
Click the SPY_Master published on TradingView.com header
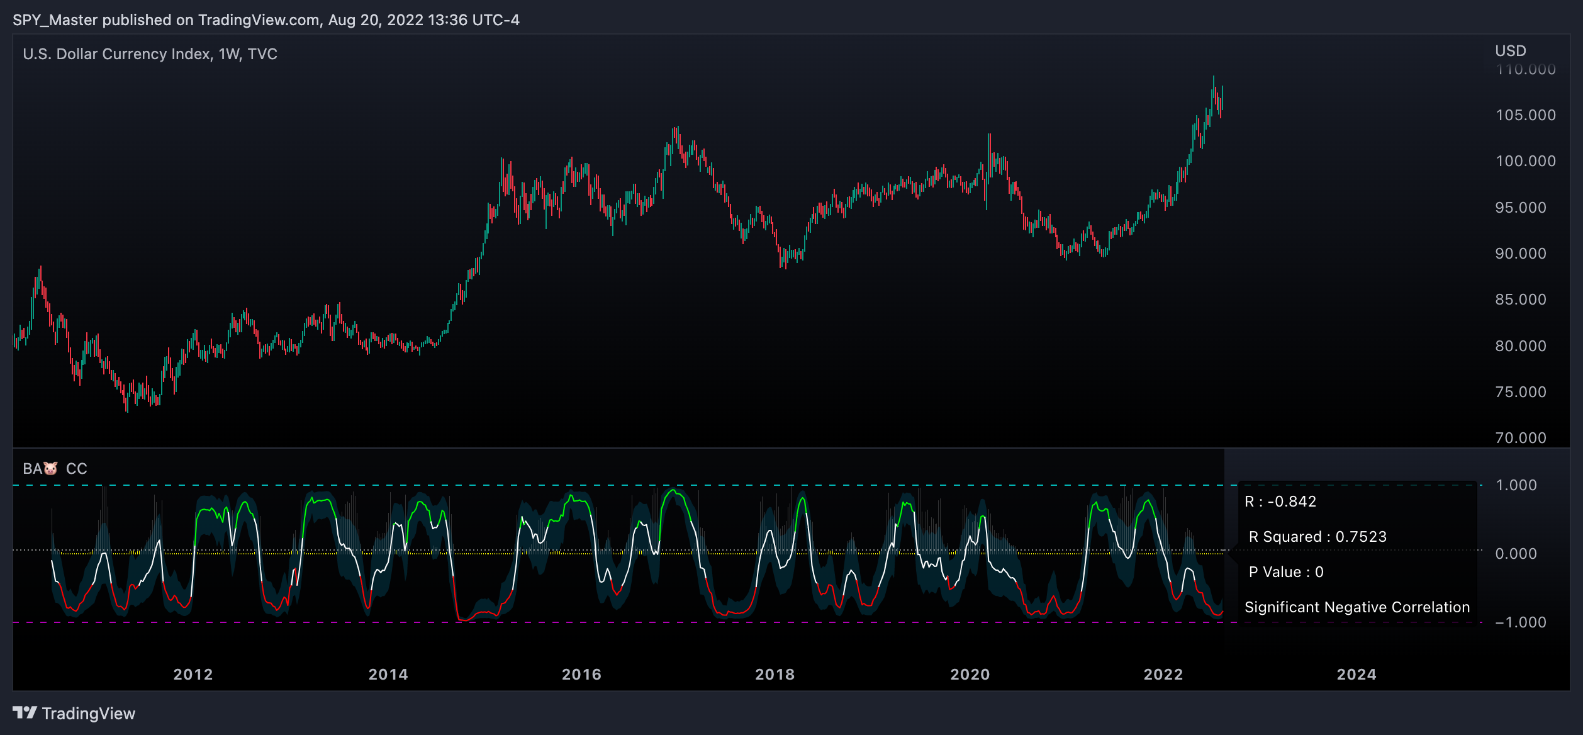[x=266, y=20]
